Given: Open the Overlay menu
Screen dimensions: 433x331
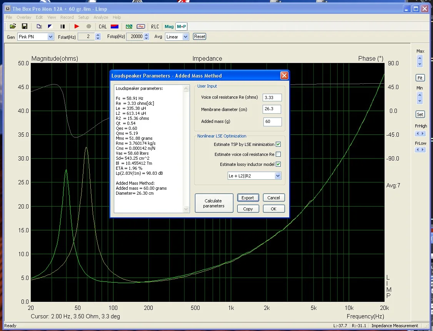Looking at the screenshot, I should [24, 17].
